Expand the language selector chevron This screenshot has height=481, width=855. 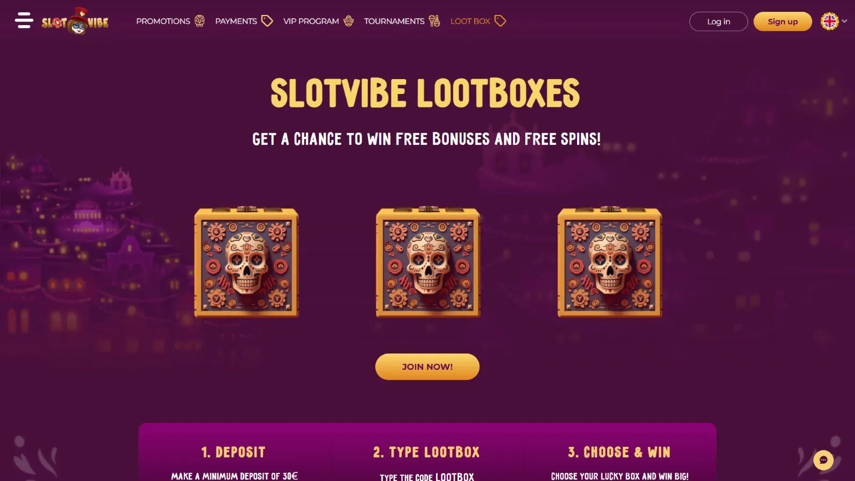(845, 21)
